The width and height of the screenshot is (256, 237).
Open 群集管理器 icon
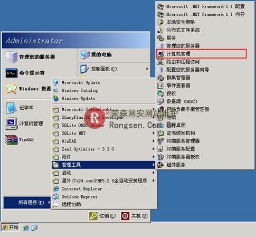pos(160,78)
